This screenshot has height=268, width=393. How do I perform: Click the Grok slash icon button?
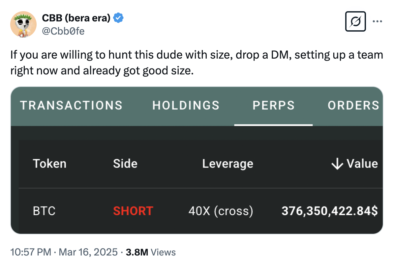tap(355, 21)
